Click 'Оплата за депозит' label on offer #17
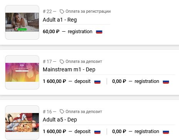179x140 pixels. coord(84,61)
